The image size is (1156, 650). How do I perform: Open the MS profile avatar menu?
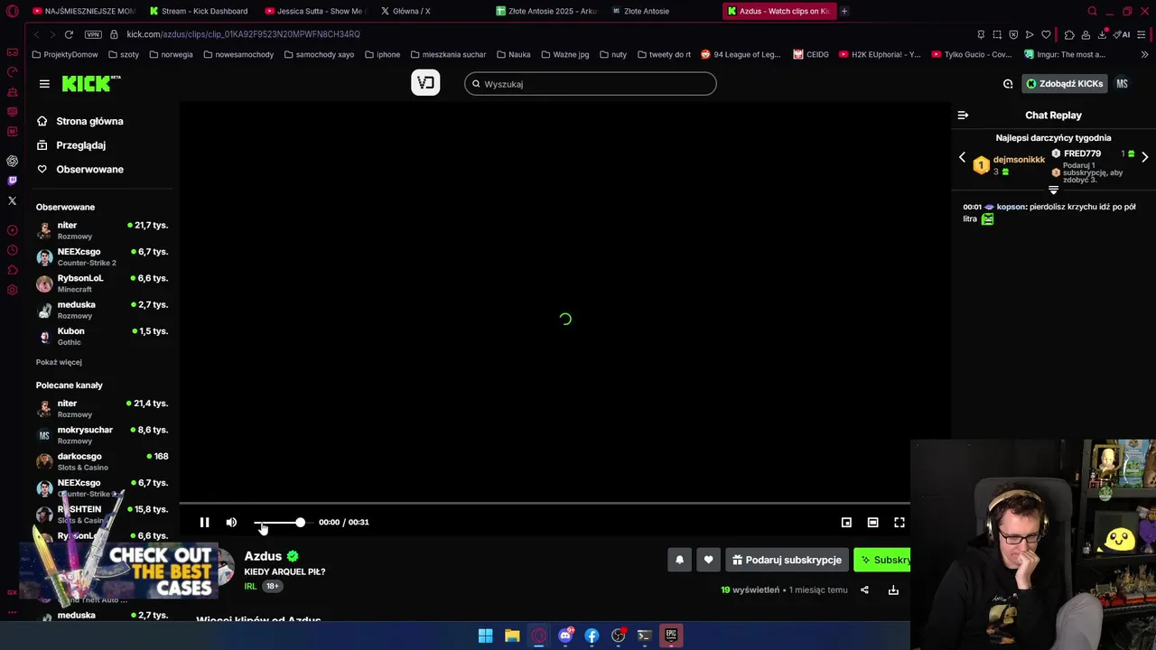1122,84
